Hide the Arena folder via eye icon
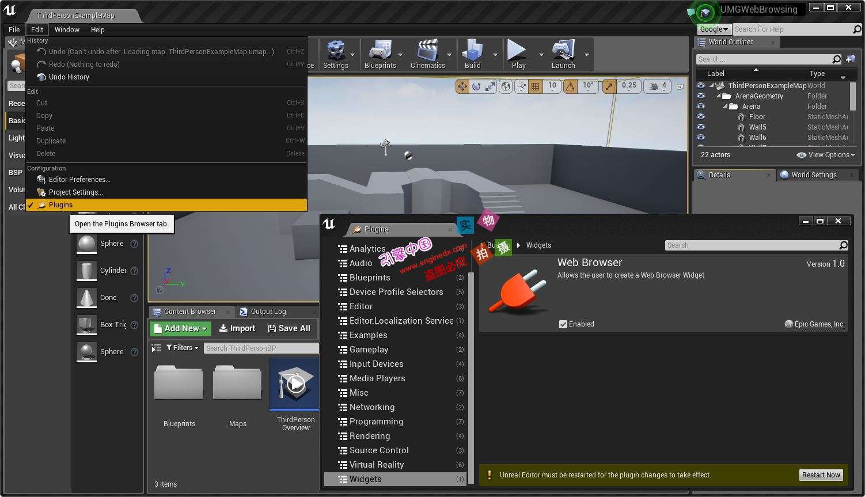The image size is (865, 497). click(x=701, y=106)
